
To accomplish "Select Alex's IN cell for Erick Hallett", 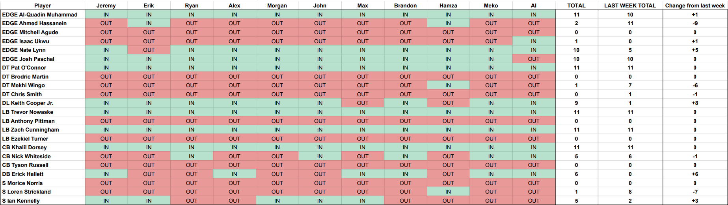I will point(234,174).
